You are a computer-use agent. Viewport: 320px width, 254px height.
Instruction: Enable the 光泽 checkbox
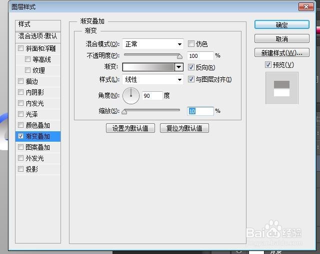(x=20, y=114)
